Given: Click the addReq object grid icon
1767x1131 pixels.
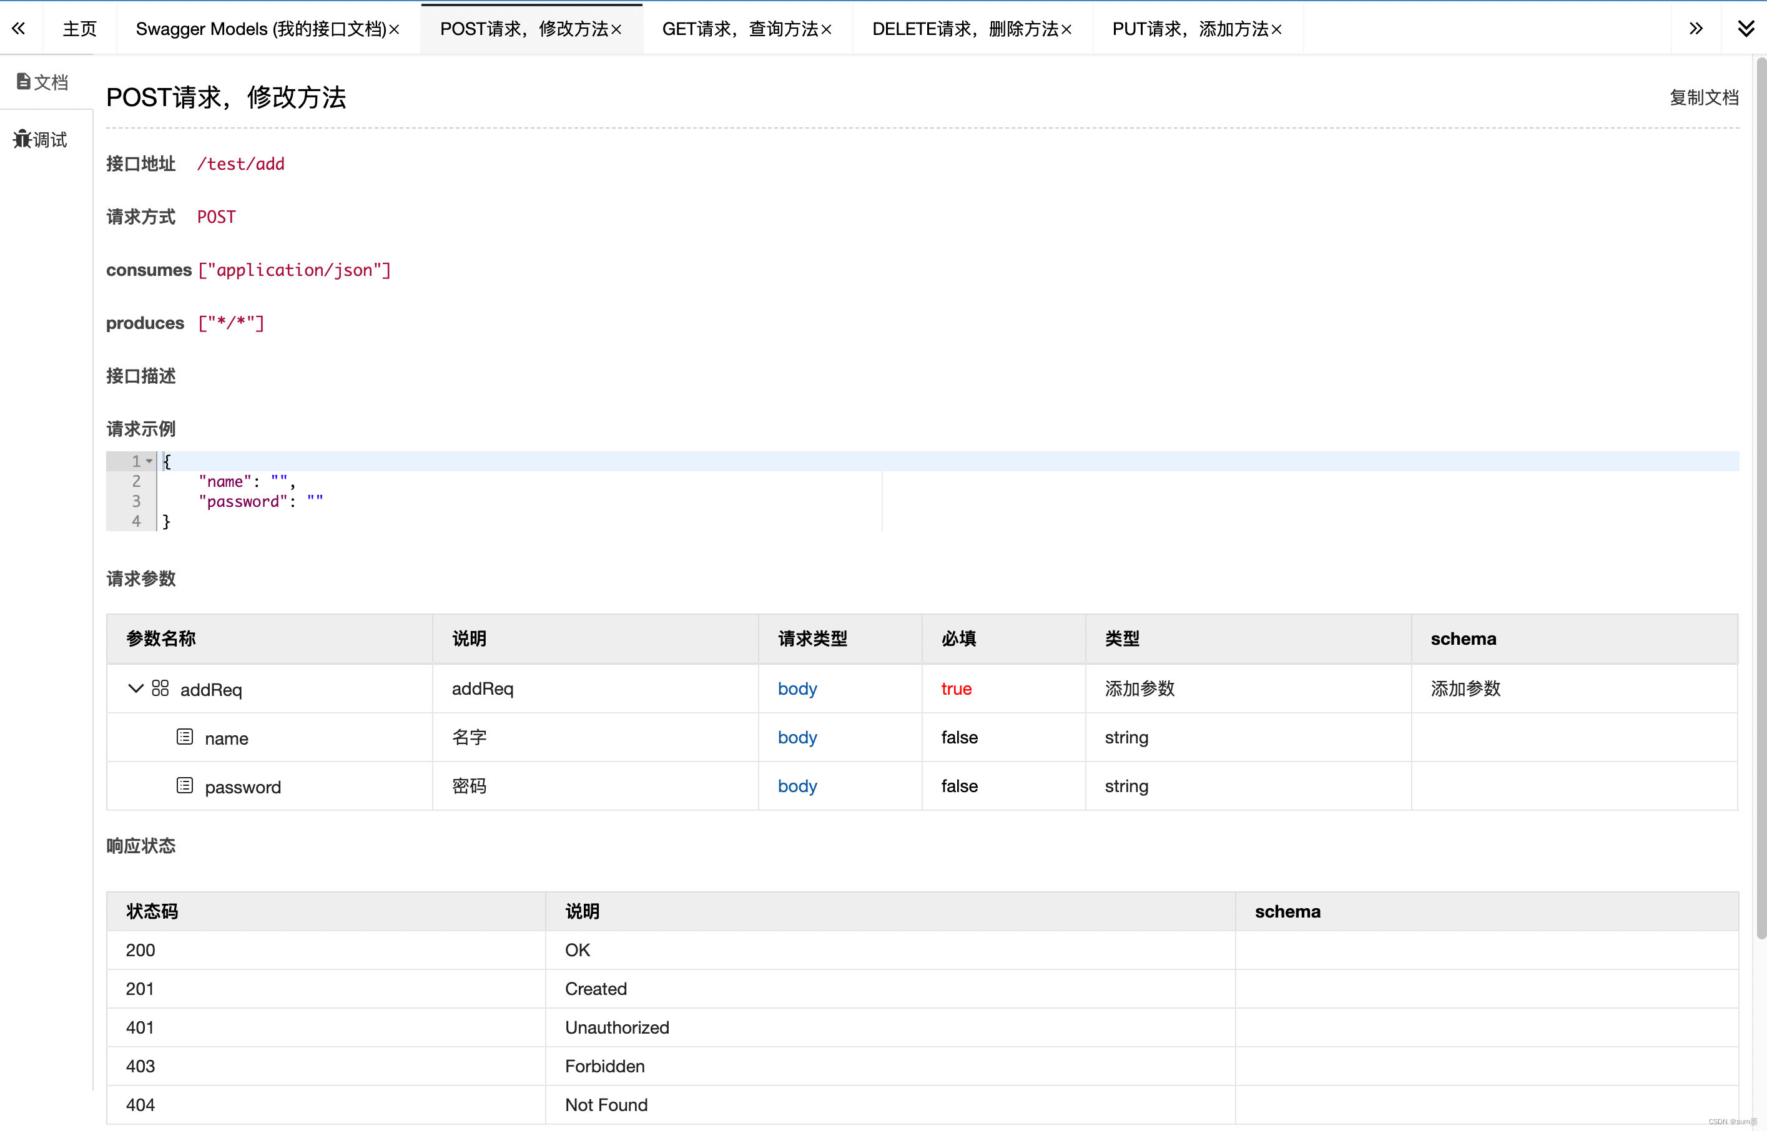Looking at the screenshot, I should coord(160,688).
